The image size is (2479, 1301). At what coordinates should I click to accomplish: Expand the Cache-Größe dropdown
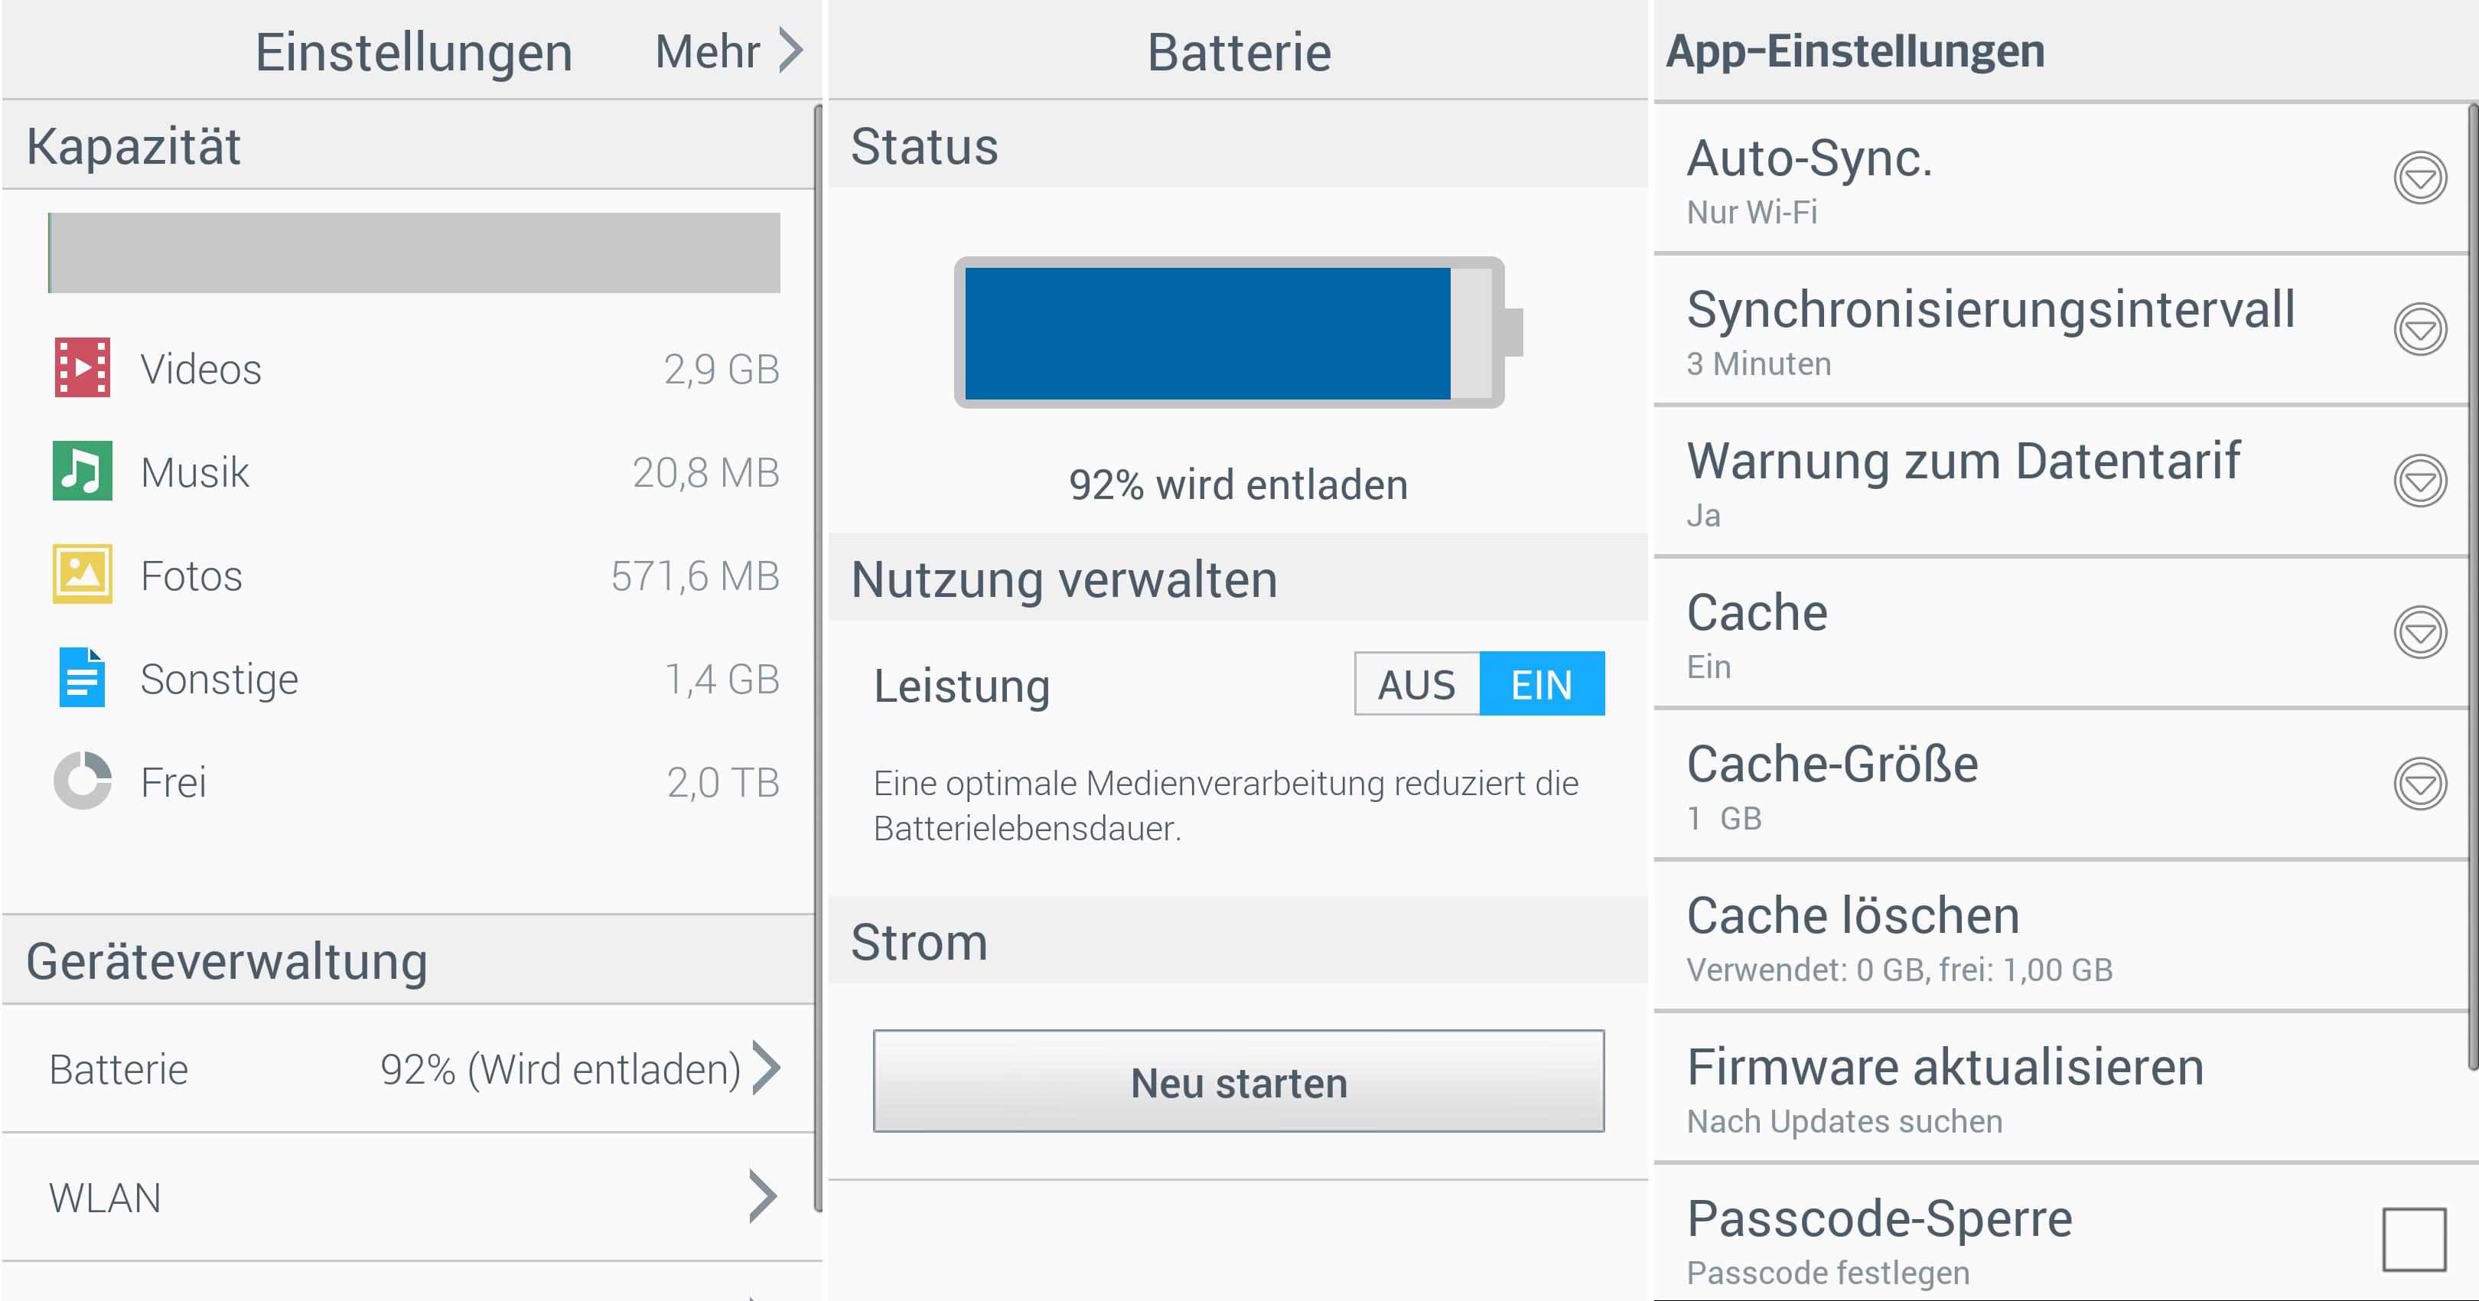coord(2420,784)
